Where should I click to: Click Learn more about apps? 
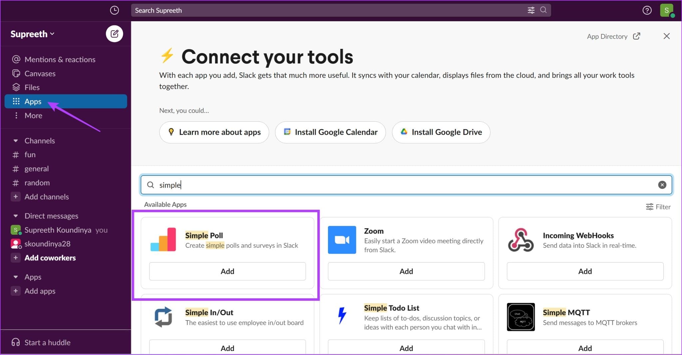coord(214,132)
